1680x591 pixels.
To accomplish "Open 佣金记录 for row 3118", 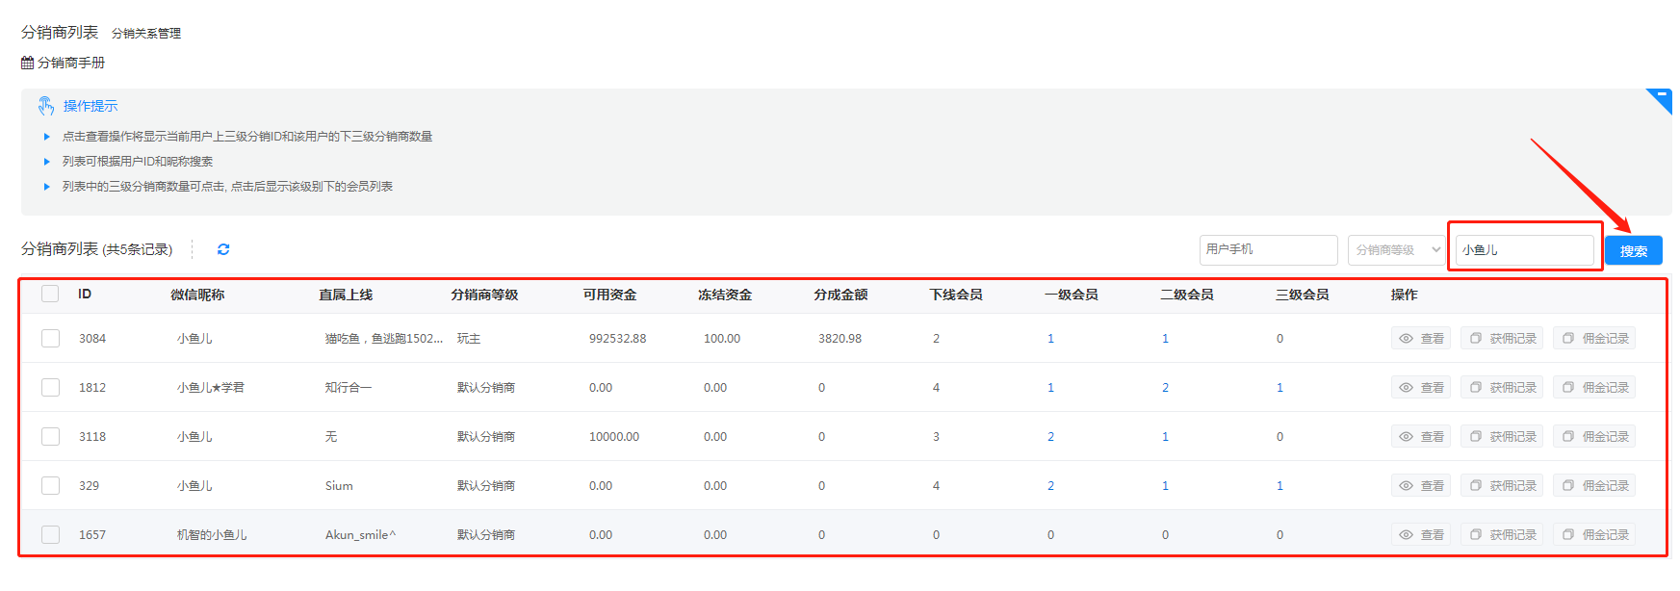I will click(1594, 436).
